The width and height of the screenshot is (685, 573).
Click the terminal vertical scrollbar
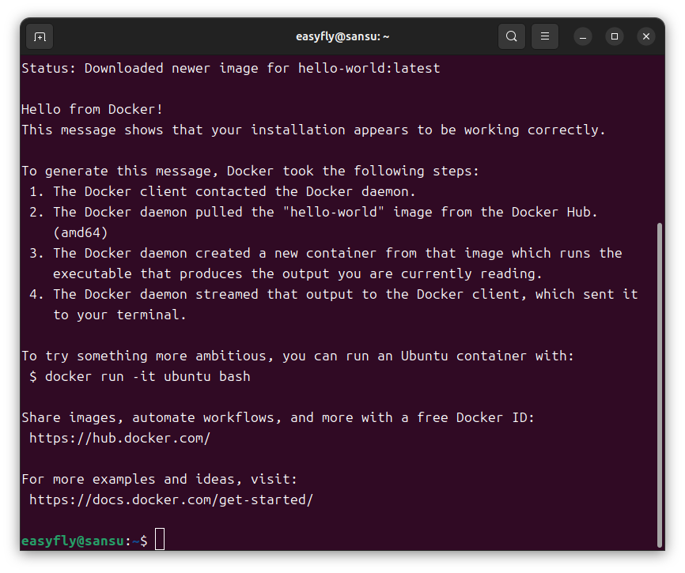[659, 385]
